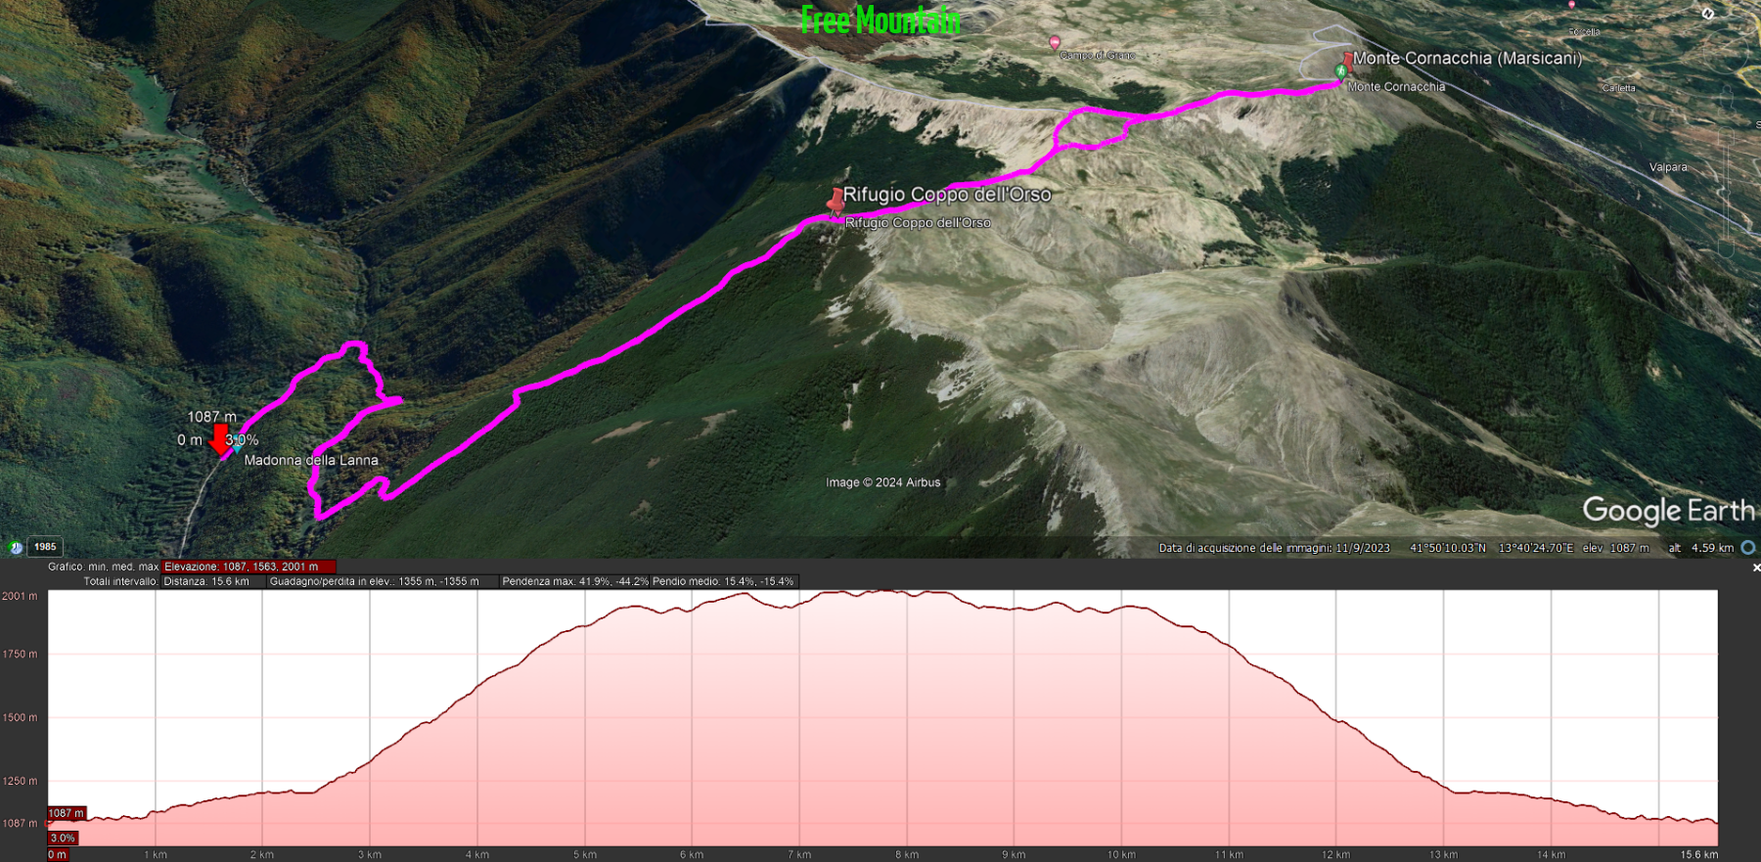
Task: Click the pink Campo di Grano placemark pin
Action: point(1055,42)
